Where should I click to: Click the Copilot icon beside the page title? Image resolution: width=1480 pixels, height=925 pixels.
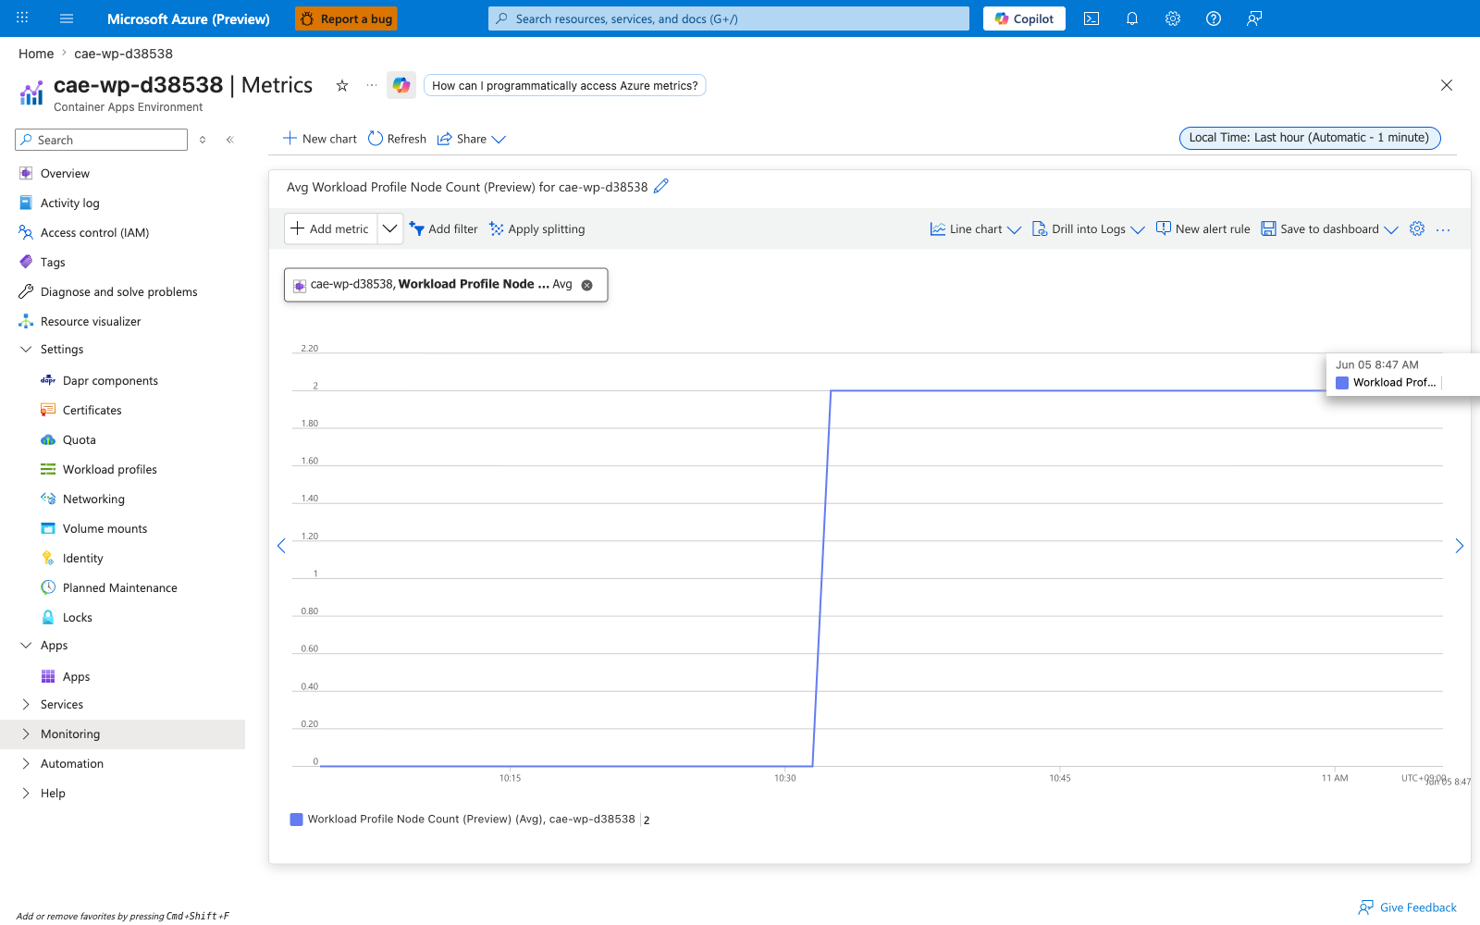click(401, 85)
